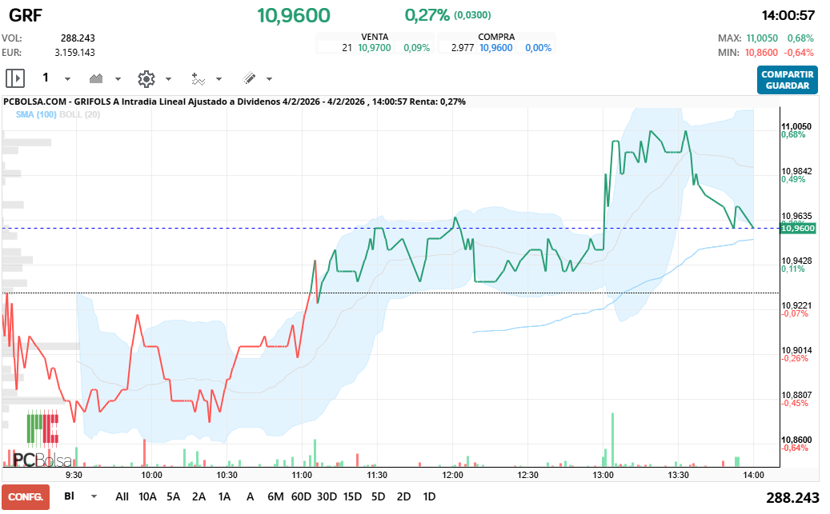Select the drawing pencil tool icon
Image resolution: width=830 pixels, height=514 pixels.
coord(249,78)
